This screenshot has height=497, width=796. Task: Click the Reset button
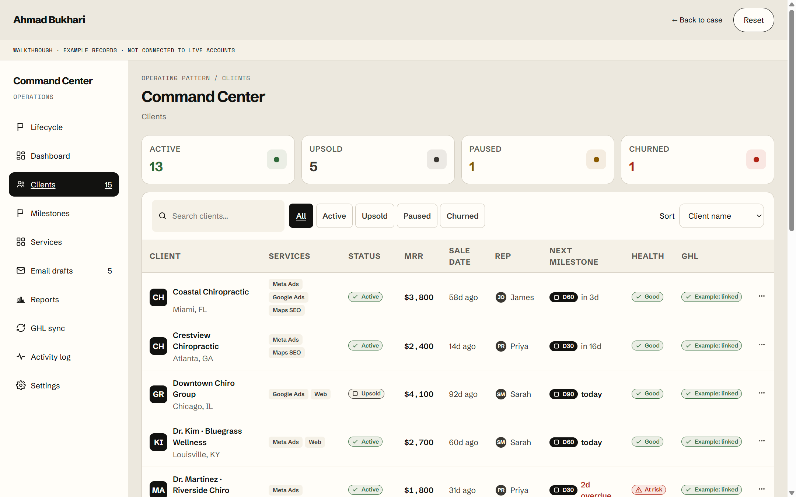pos(754,20)
